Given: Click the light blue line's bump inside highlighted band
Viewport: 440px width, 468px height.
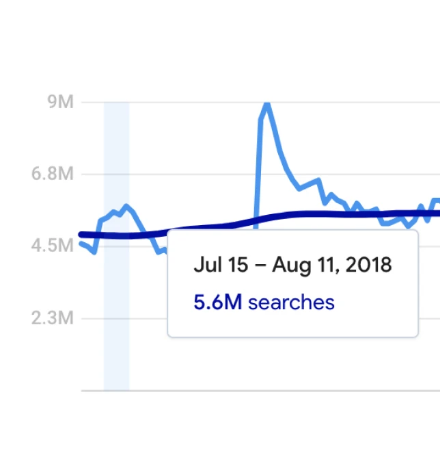Looking at the screenshot, I should tap(126, 206).
